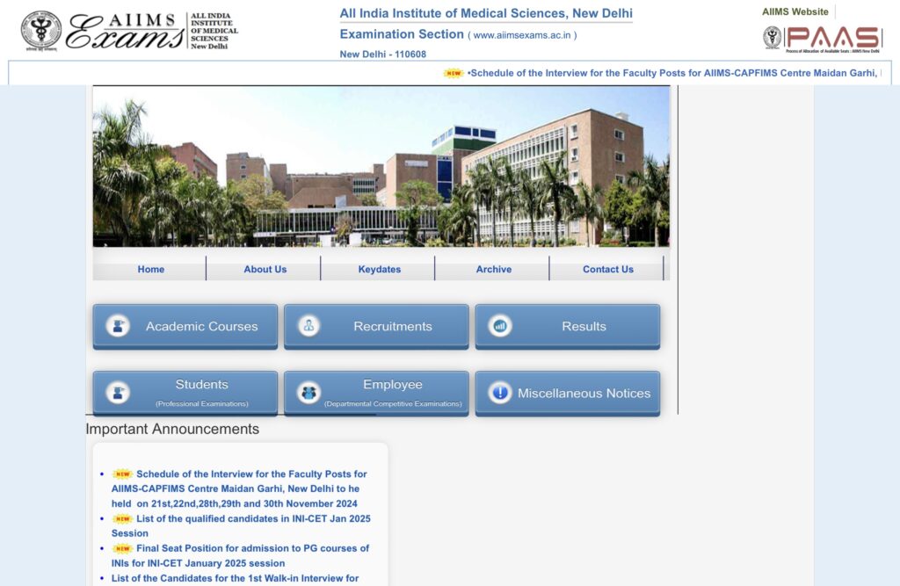This screenshot has width=900, height=586.
Task: Open Employee Departmental Competitive Examinations
Action: click(x=376, y=393)
